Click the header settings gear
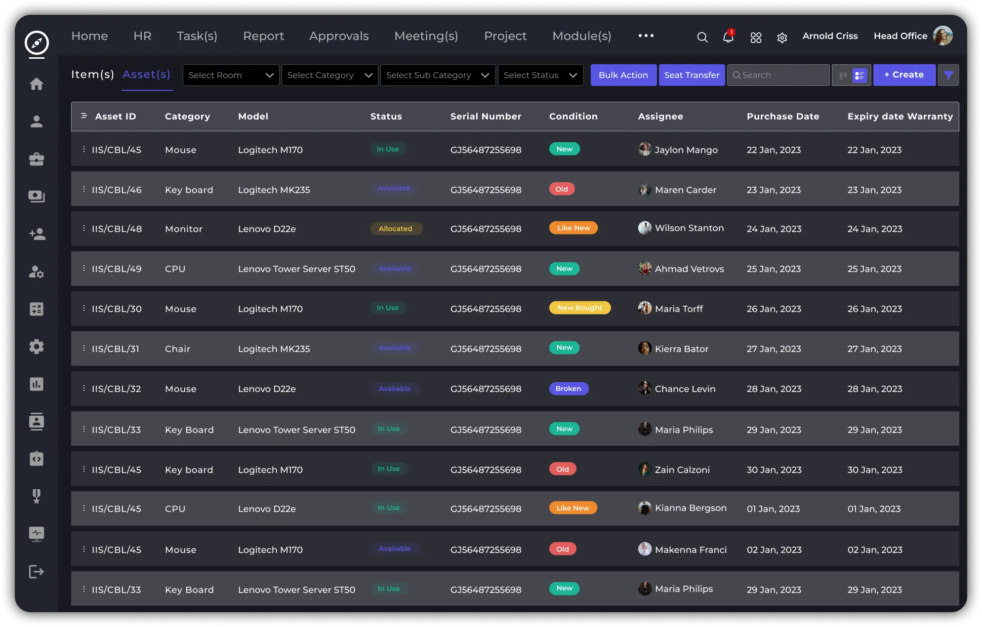Viewport: 982px width, 627px height. tap(782, 38)
